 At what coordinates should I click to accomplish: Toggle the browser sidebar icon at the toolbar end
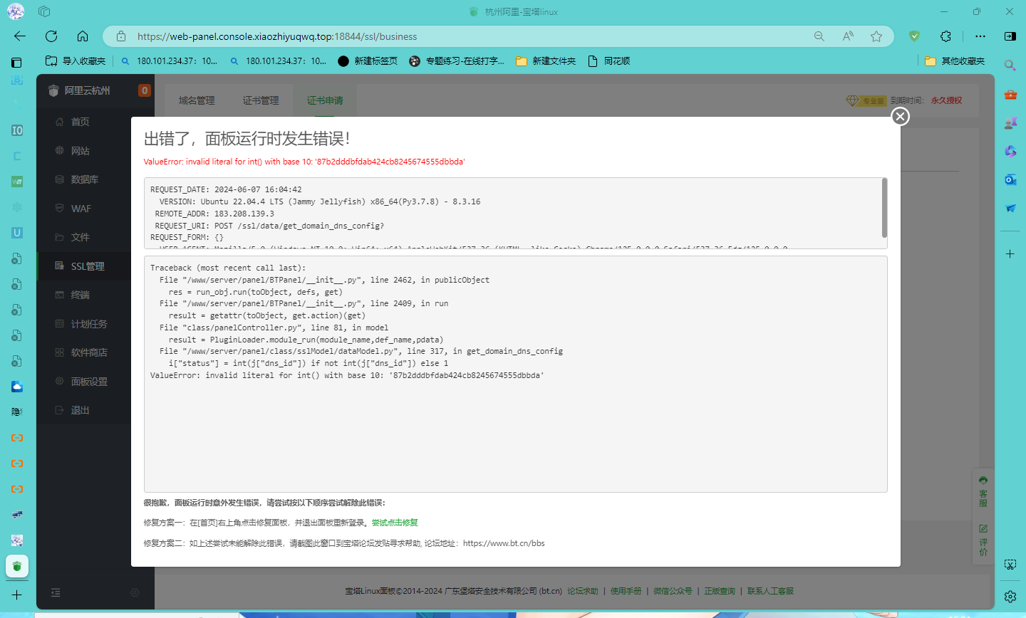[1010, 36]
